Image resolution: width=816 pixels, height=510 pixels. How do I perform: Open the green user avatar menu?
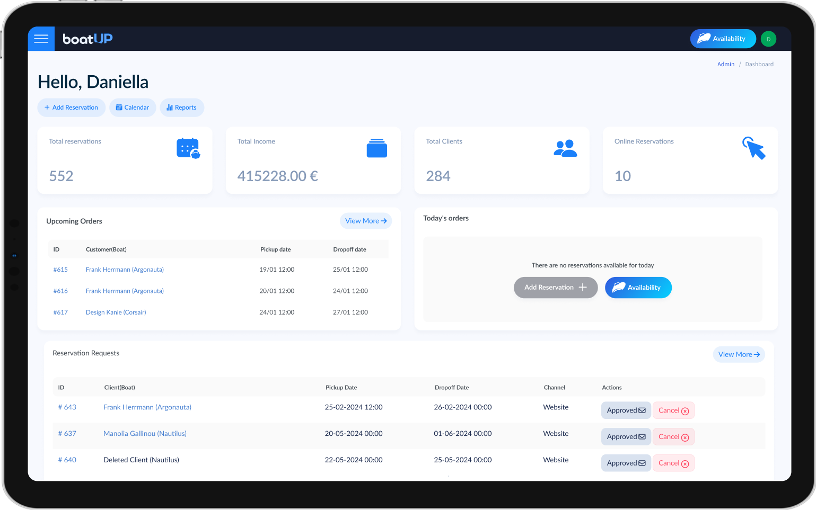coord(768,39)
